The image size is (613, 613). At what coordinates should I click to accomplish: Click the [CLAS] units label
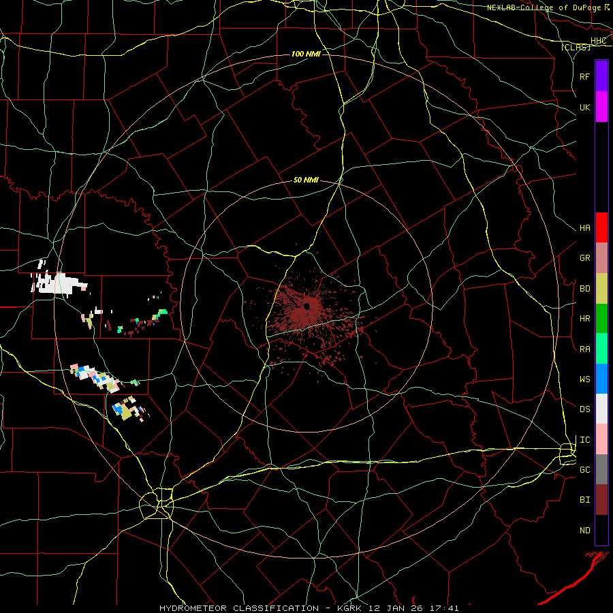576,47
